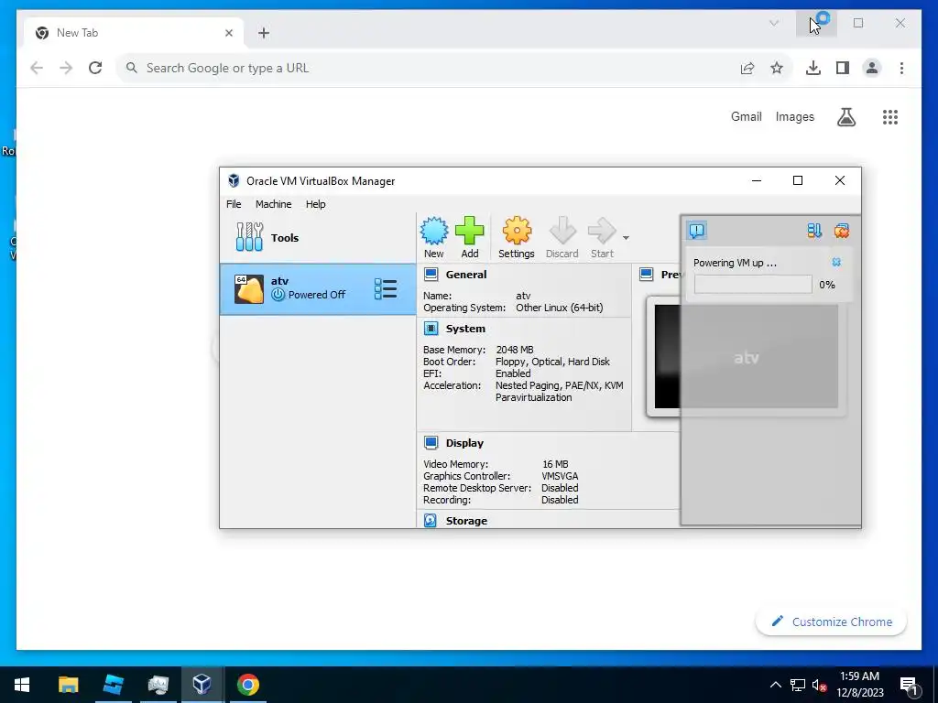Click the Search Labs flask icon
Viewport: 938px width, 703px height.
(845, 117)
